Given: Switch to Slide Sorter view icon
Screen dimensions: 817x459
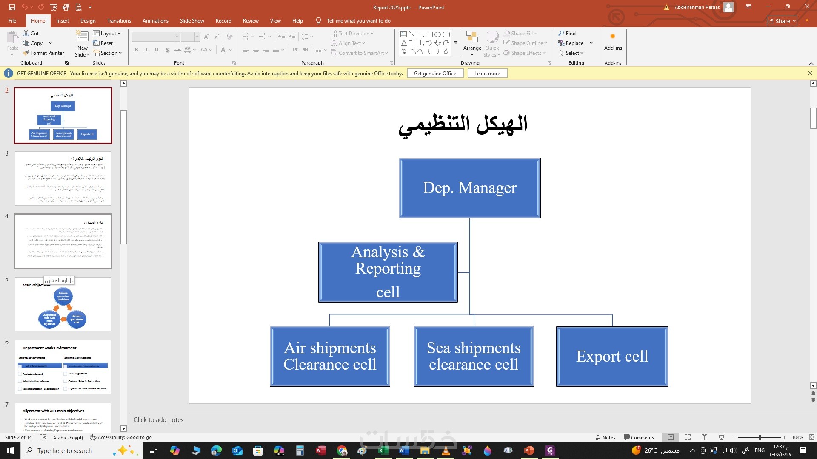Looking at the screenshot, I should point(688,437).
